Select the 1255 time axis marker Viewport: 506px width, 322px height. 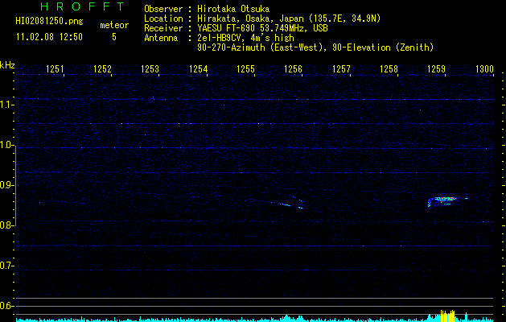pyautogui.click(x=245, y=69)
